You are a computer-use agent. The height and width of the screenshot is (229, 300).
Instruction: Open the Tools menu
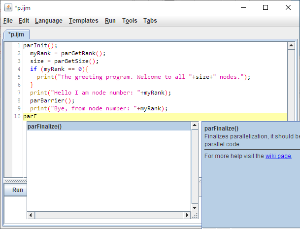click(x=130, y=21)
